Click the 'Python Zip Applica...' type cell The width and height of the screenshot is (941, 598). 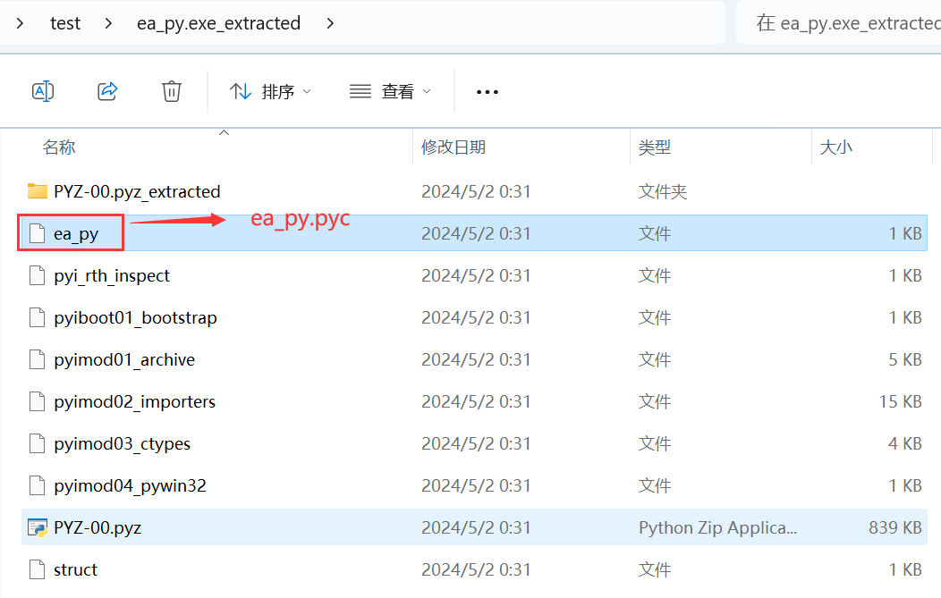pos(717,527)
